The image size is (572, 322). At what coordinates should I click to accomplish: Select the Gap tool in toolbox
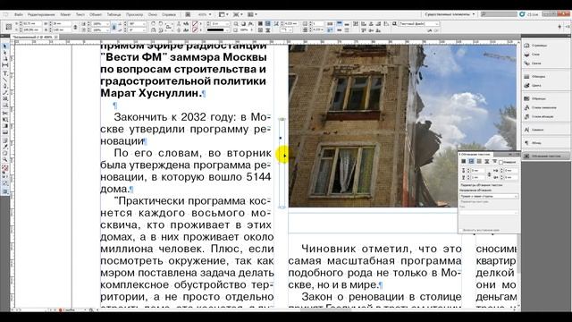(4, 65)
